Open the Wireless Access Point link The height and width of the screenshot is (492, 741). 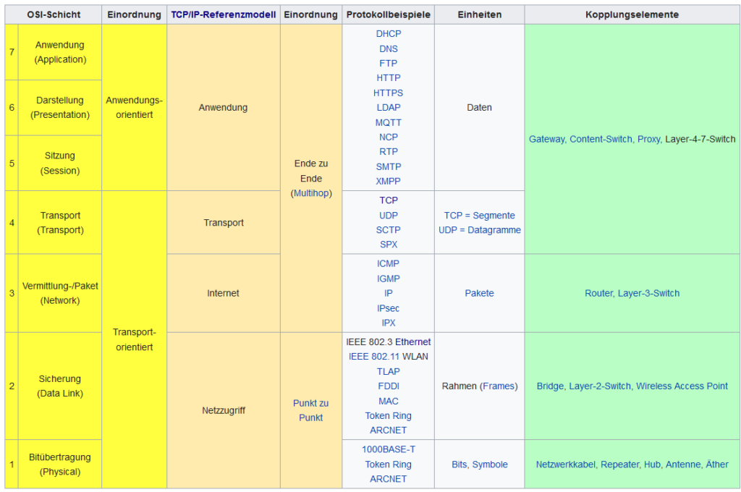(682, 386)
